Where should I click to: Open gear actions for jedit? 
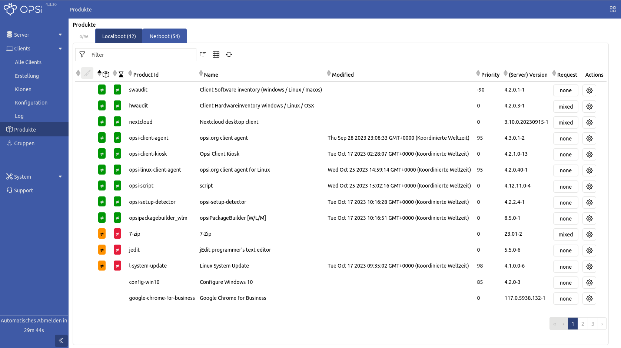(x=589, y=251)
